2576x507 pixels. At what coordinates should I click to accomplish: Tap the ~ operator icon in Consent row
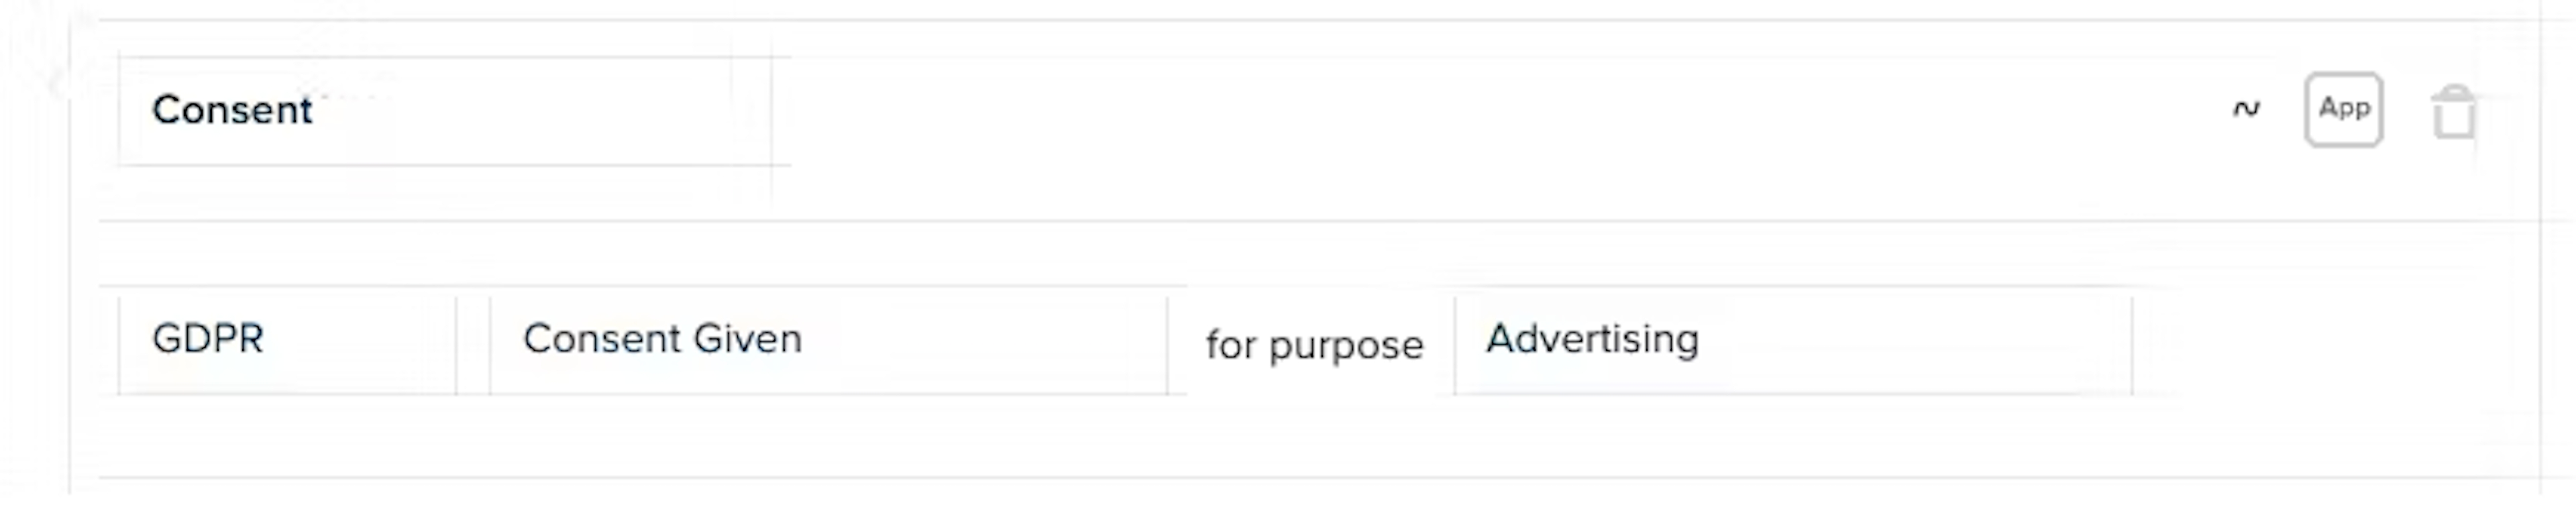click(2246, 109)
